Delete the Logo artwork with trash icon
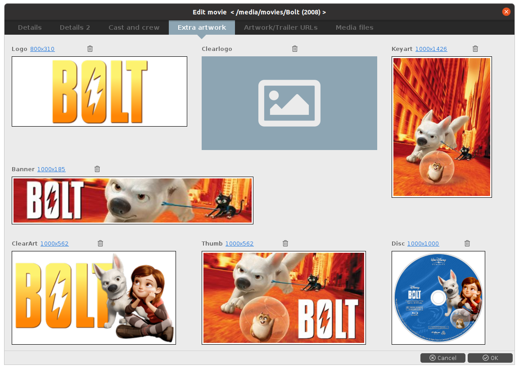 pos(90,49)
